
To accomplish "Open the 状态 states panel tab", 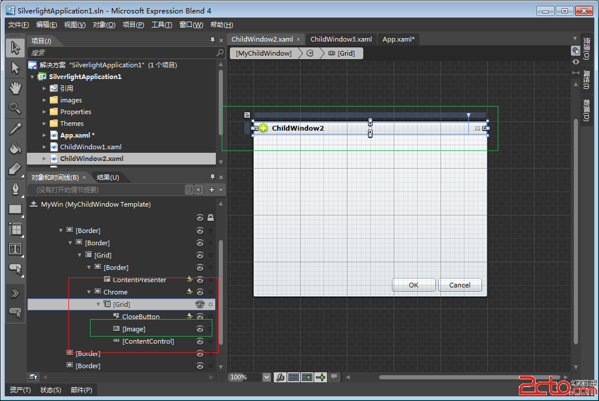I will (50, 390).
